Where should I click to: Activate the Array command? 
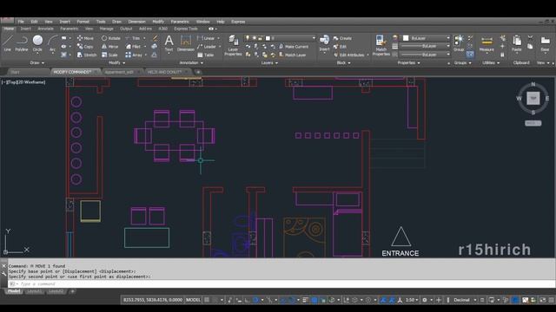[x=134, y=55]
